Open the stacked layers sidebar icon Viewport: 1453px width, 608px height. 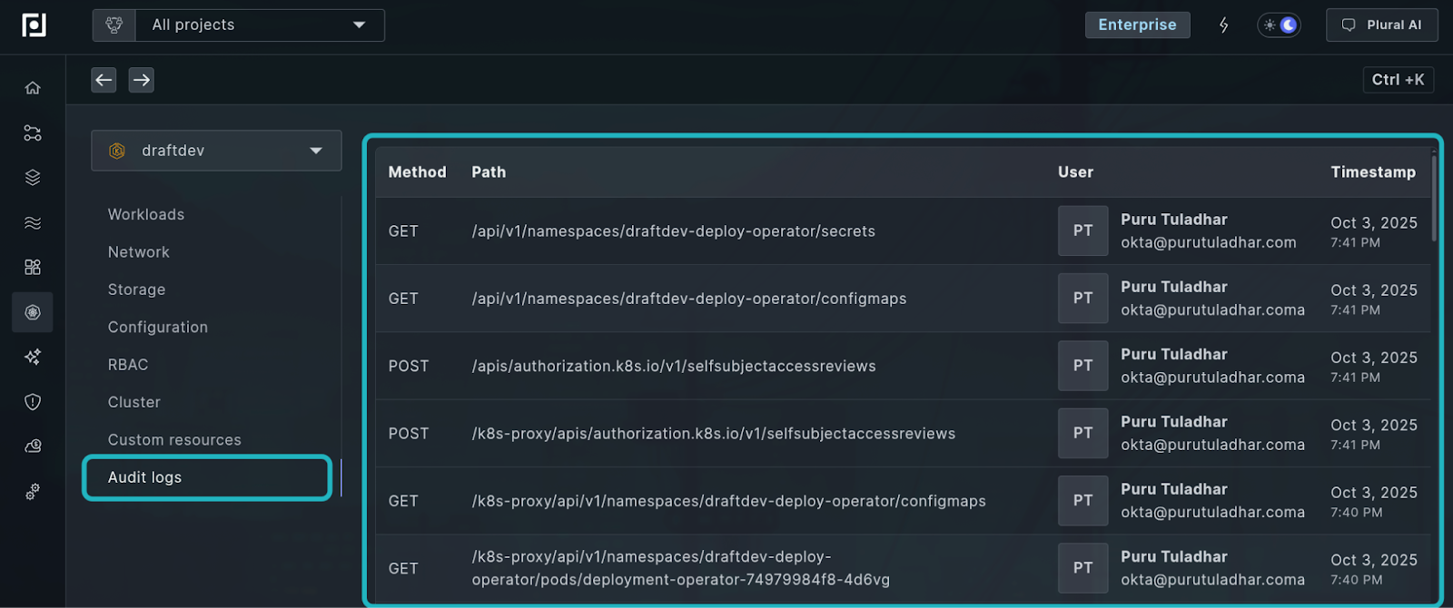[33, 178]
